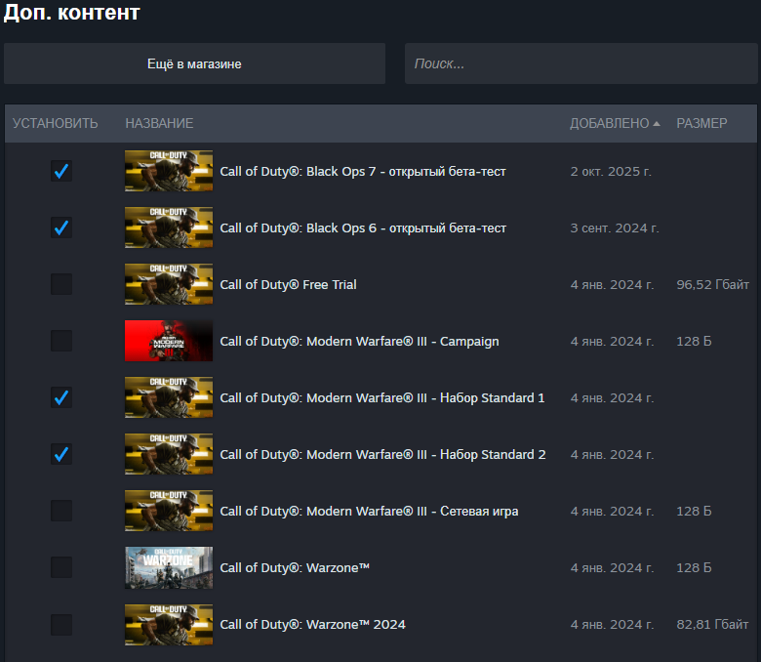Select title Black Ops 7 - открытый бета-тест

(x=363, y=172)
